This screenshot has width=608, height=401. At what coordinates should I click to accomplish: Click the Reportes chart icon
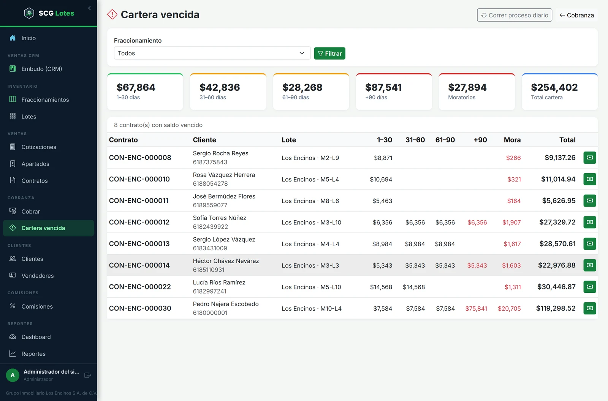(13, 354)
